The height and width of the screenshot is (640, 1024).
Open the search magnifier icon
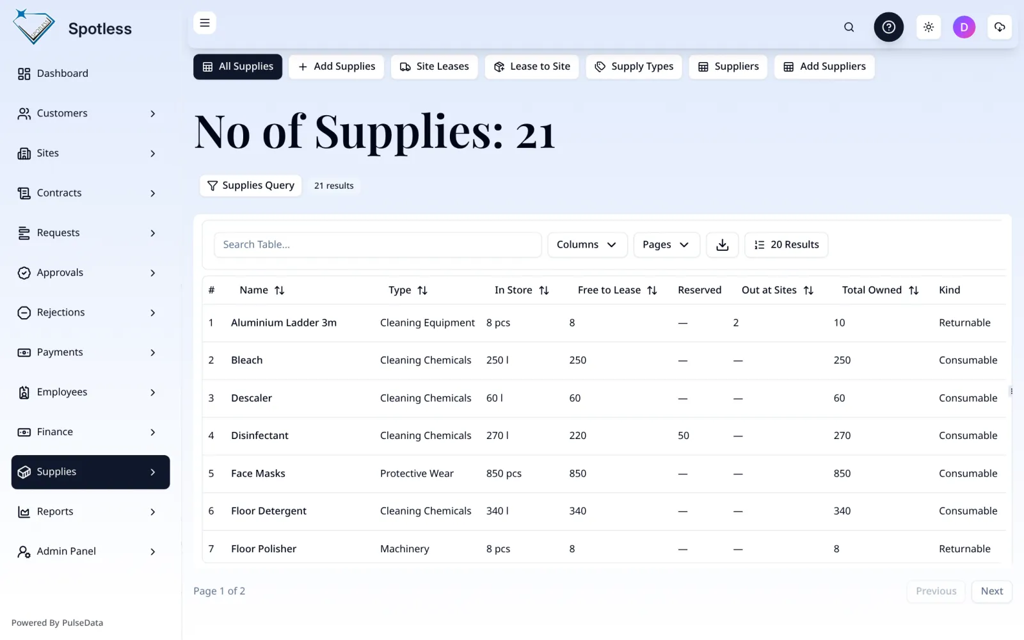(849, 27)
